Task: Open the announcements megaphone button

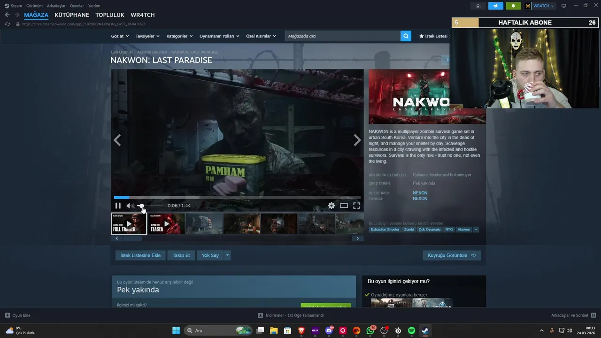Action: (x=495, y=6)
